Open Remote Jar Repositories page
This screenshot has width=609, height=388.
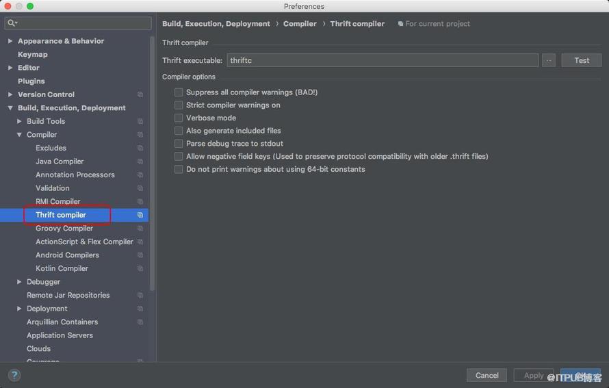(68, 295)
